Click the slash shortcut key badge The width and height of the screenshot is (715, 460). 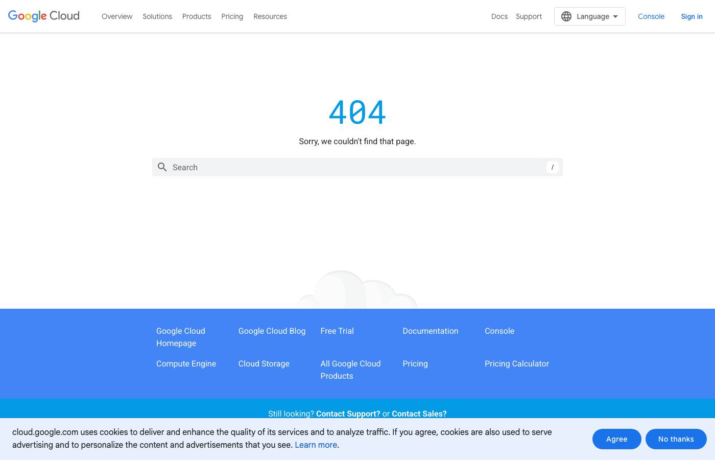tap(552, 167)
